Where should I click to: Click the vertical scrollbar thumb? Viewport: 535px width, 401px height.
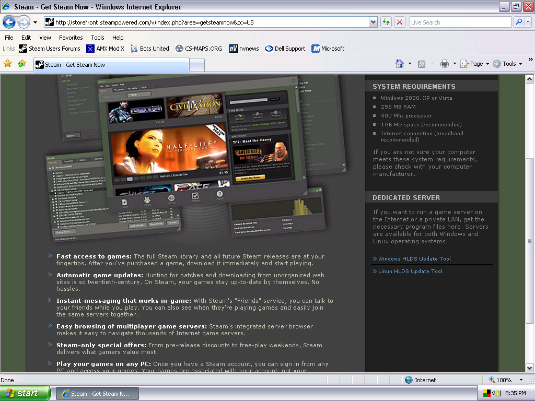[530, 241]
